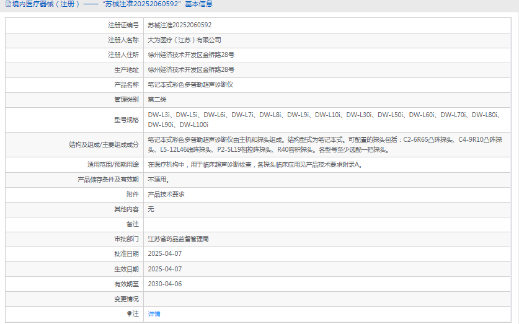
Task: Click the 管理类别 row label
Action: pos(126,100)
